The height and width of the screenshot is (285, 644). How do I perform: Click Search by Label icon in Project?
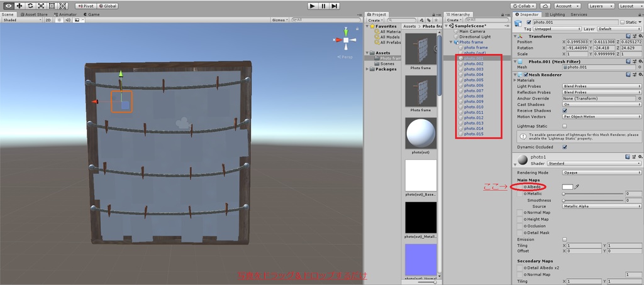428,19
